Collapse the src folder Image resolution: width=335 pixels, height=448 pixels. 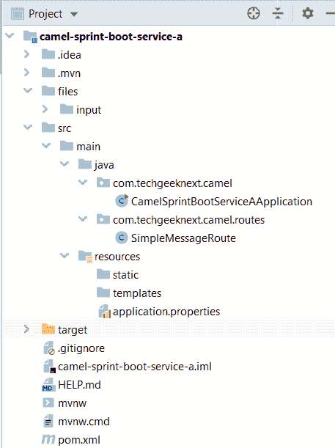click(27, 127)
